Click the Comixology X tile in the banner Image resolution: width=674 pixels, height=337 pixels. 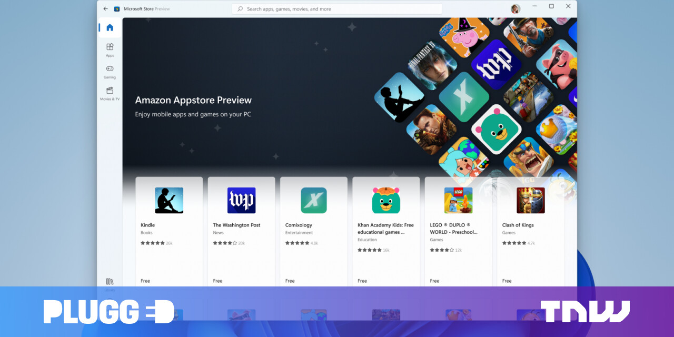(464, 97)
